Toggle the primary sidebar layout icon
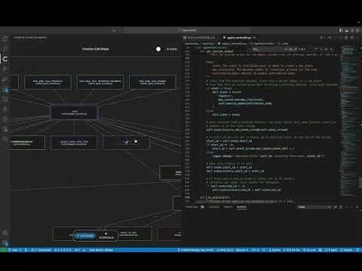Screen dimensions: 362x271 (341, 30)
